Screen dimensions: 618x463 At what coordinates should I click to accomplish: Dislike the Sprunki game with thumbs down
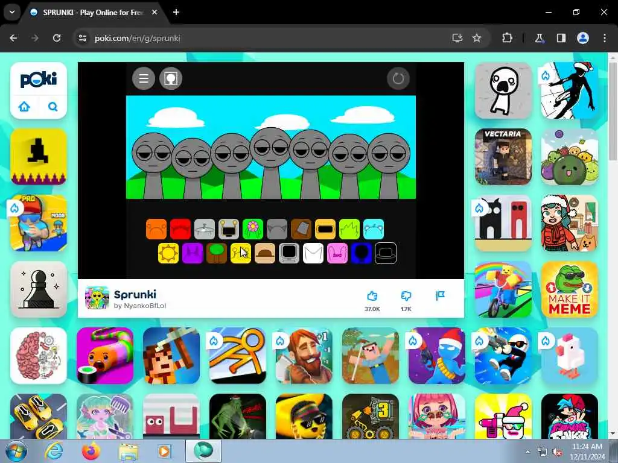point(406,296)
